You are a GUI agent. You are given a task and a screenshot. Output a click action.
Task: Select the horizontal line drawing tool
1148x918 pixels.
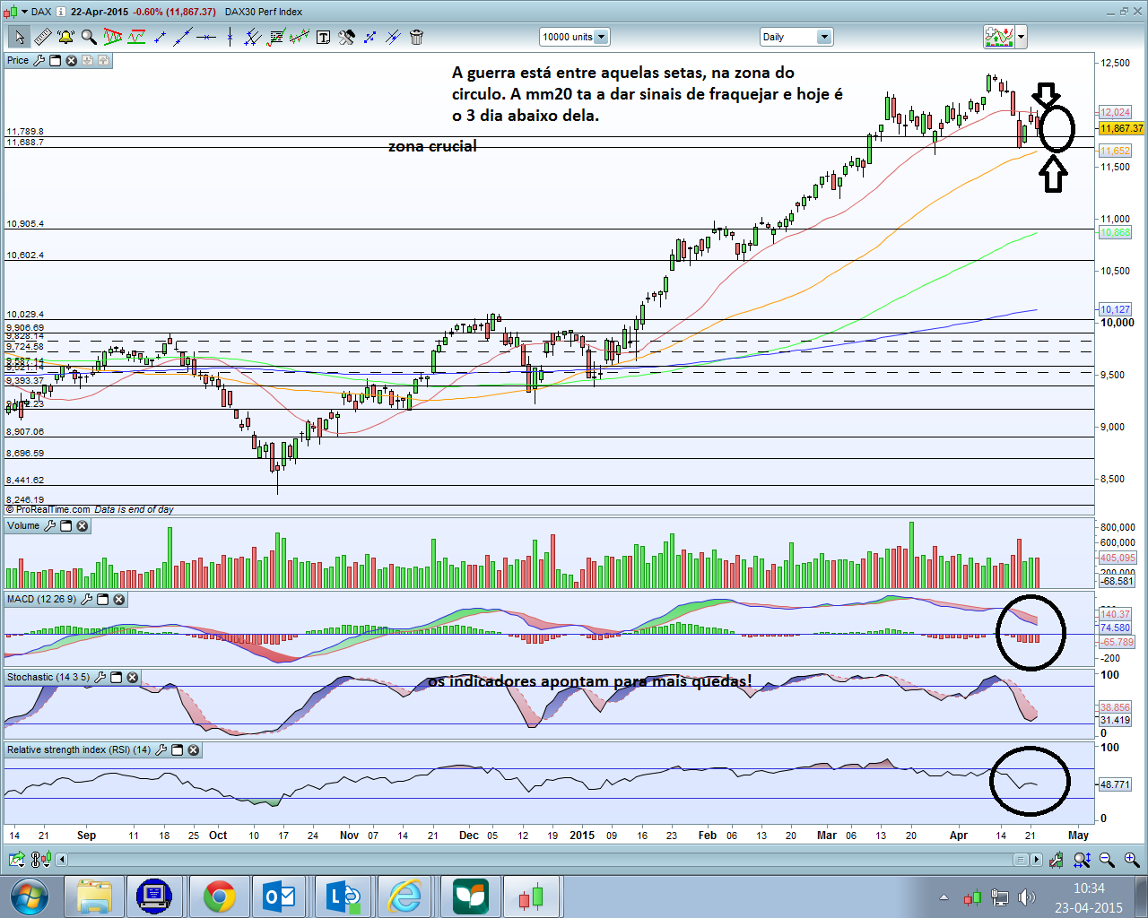coord(206,37)
